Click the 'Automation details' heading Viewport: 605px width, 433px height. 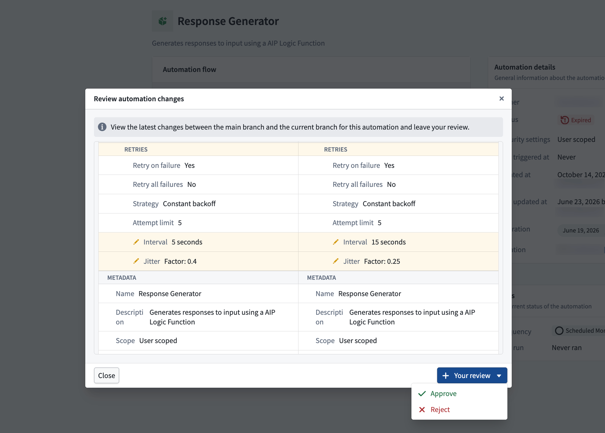525,67
